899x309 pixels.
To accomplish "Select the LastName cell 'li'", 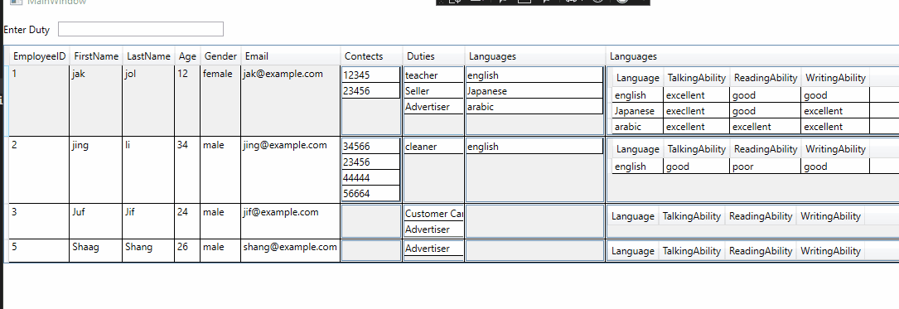I will click(148, 170).
